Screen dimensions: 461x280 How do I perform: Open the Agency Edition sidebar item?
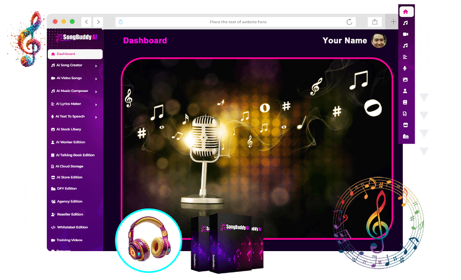[x=70, y=201]
